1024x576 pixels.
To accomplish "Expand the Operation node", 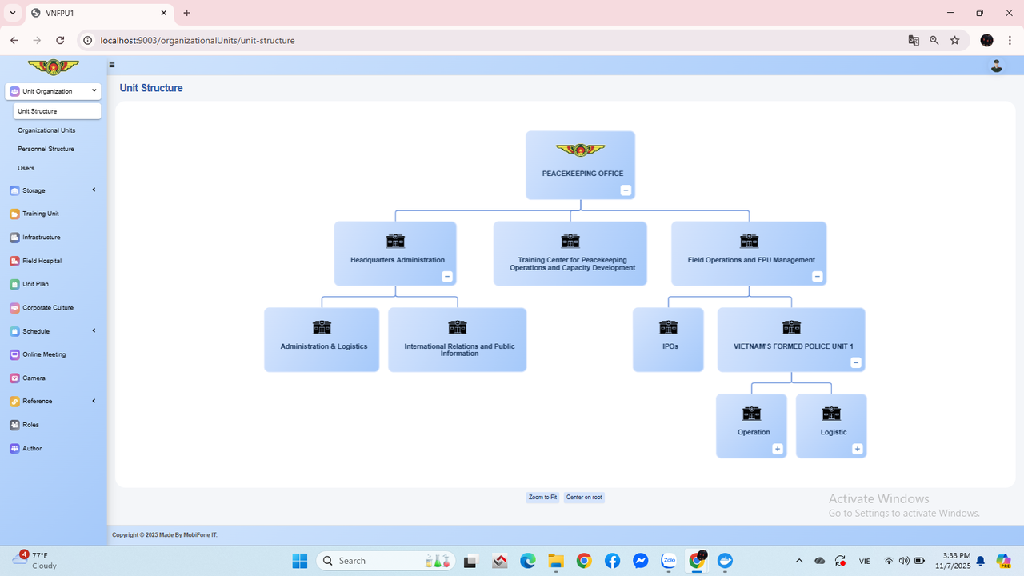I will tap(777, 449).
